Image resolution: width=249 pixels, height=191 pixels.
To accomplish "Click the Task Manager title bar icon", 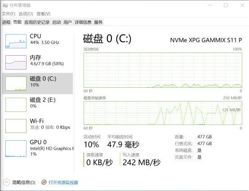I will pyautogui.click(x=5, y=5).
